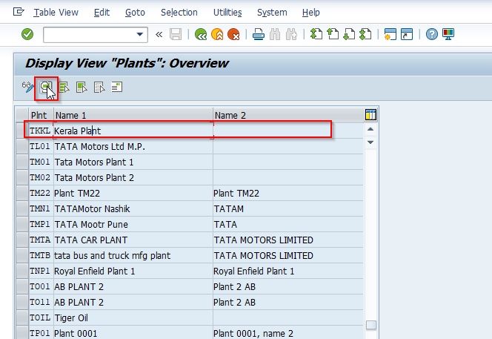Click the red Cancel icon
The height and width of the screenshot is (339, 492).
[x=233, y=34]
